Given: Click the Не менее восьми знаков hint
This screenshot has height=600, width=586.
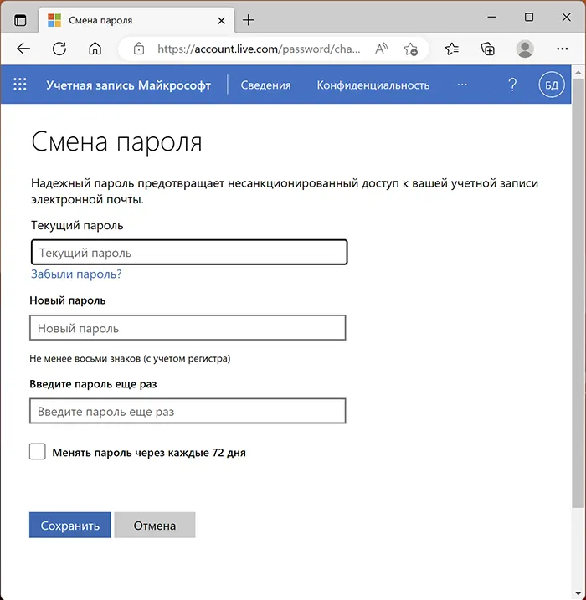Looking at the screenshot, I should point(130,358).
